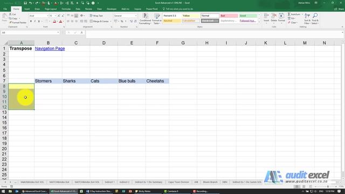Switch to the Data tab
The height and width of the screenshot is (194, 345).
78,9
